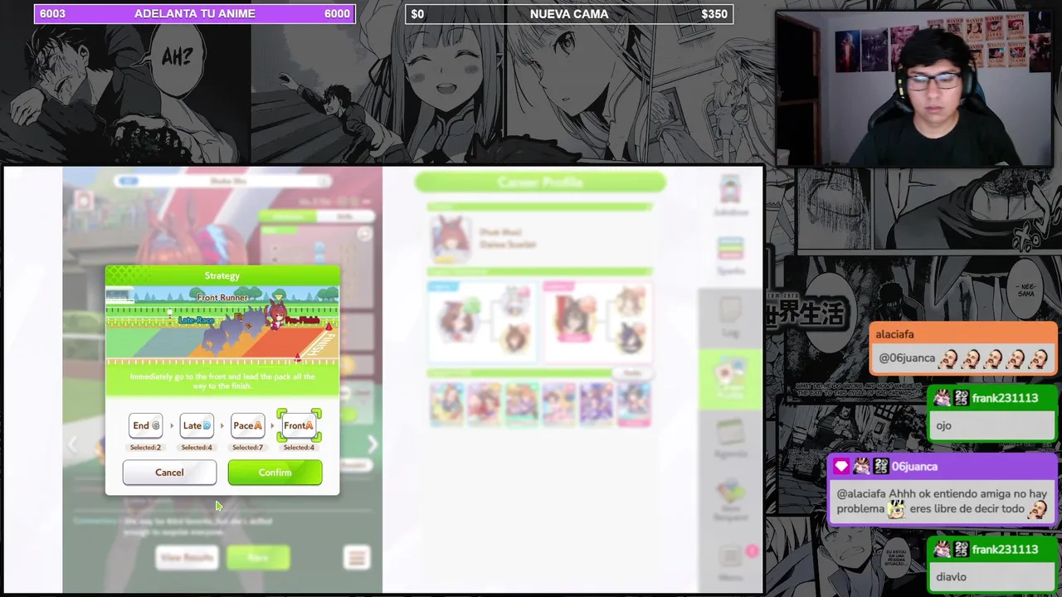Click the 'Selected:2' label under End
Screen dimensions: 1062x597
pos(145,448)
